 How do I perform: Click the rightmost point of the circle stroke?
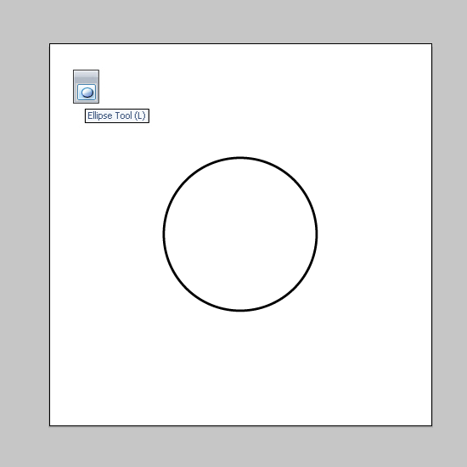click(x=317, y=234)
